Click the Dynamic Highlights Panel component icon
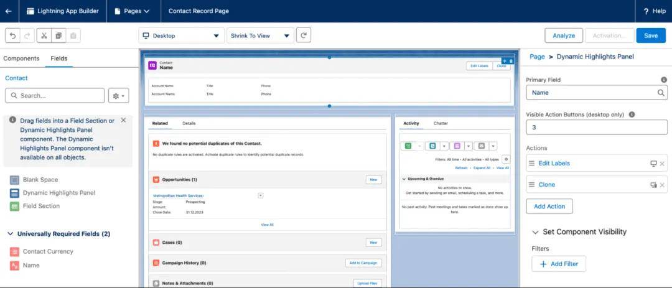Screen dimensions: 672x288 [14, 193]
